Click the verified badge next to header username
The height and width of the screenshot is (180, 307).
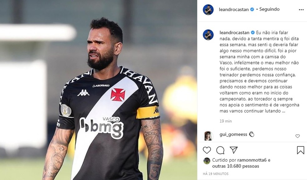[252, 9]
